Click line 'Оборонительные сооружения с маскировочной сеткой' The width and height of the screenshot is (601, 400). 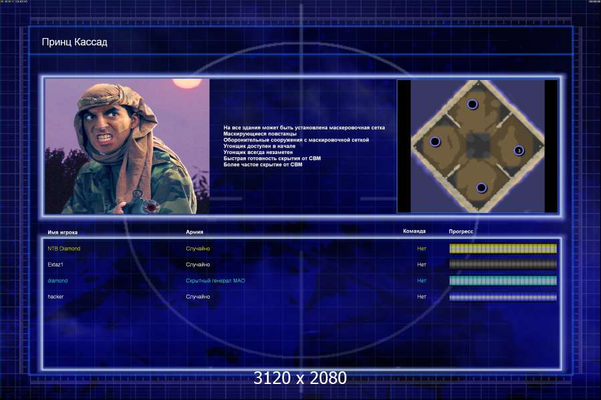tap(296, 140)
